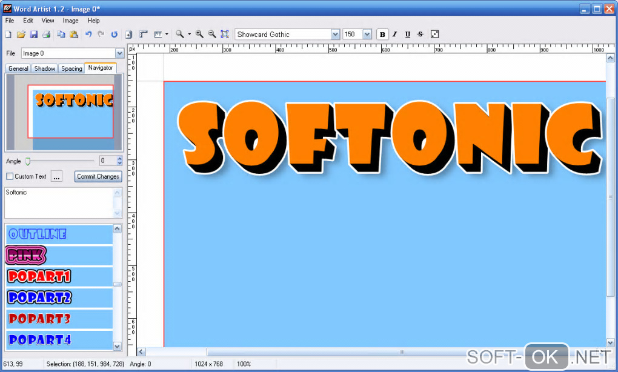618x372 pixels.
Task: Toggle underline text formatting
Action: [x=408, y=35]
